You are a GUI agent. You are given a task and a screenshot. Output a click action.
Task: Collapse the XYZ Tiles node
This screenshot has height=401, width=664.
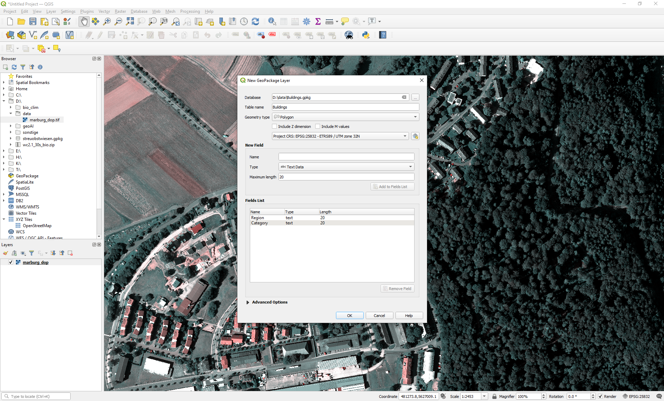(x=4, y=220)
